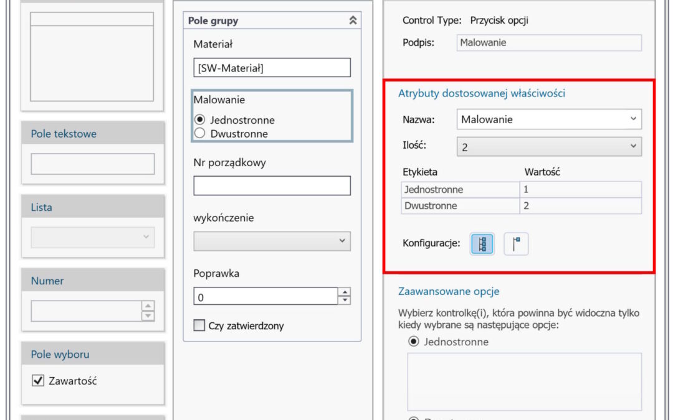Select the Dwustronne radio option

[200, 133]
